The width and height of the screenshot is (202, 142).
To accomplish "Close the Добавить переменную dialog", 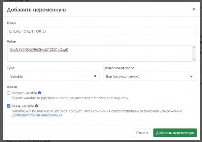I will point(194,9).
